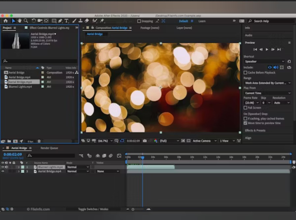Screen dimensions: 296x220
Task: Expand layer 1 Blurred Lights.mp4 properties
Action: (x=19, y=167)
